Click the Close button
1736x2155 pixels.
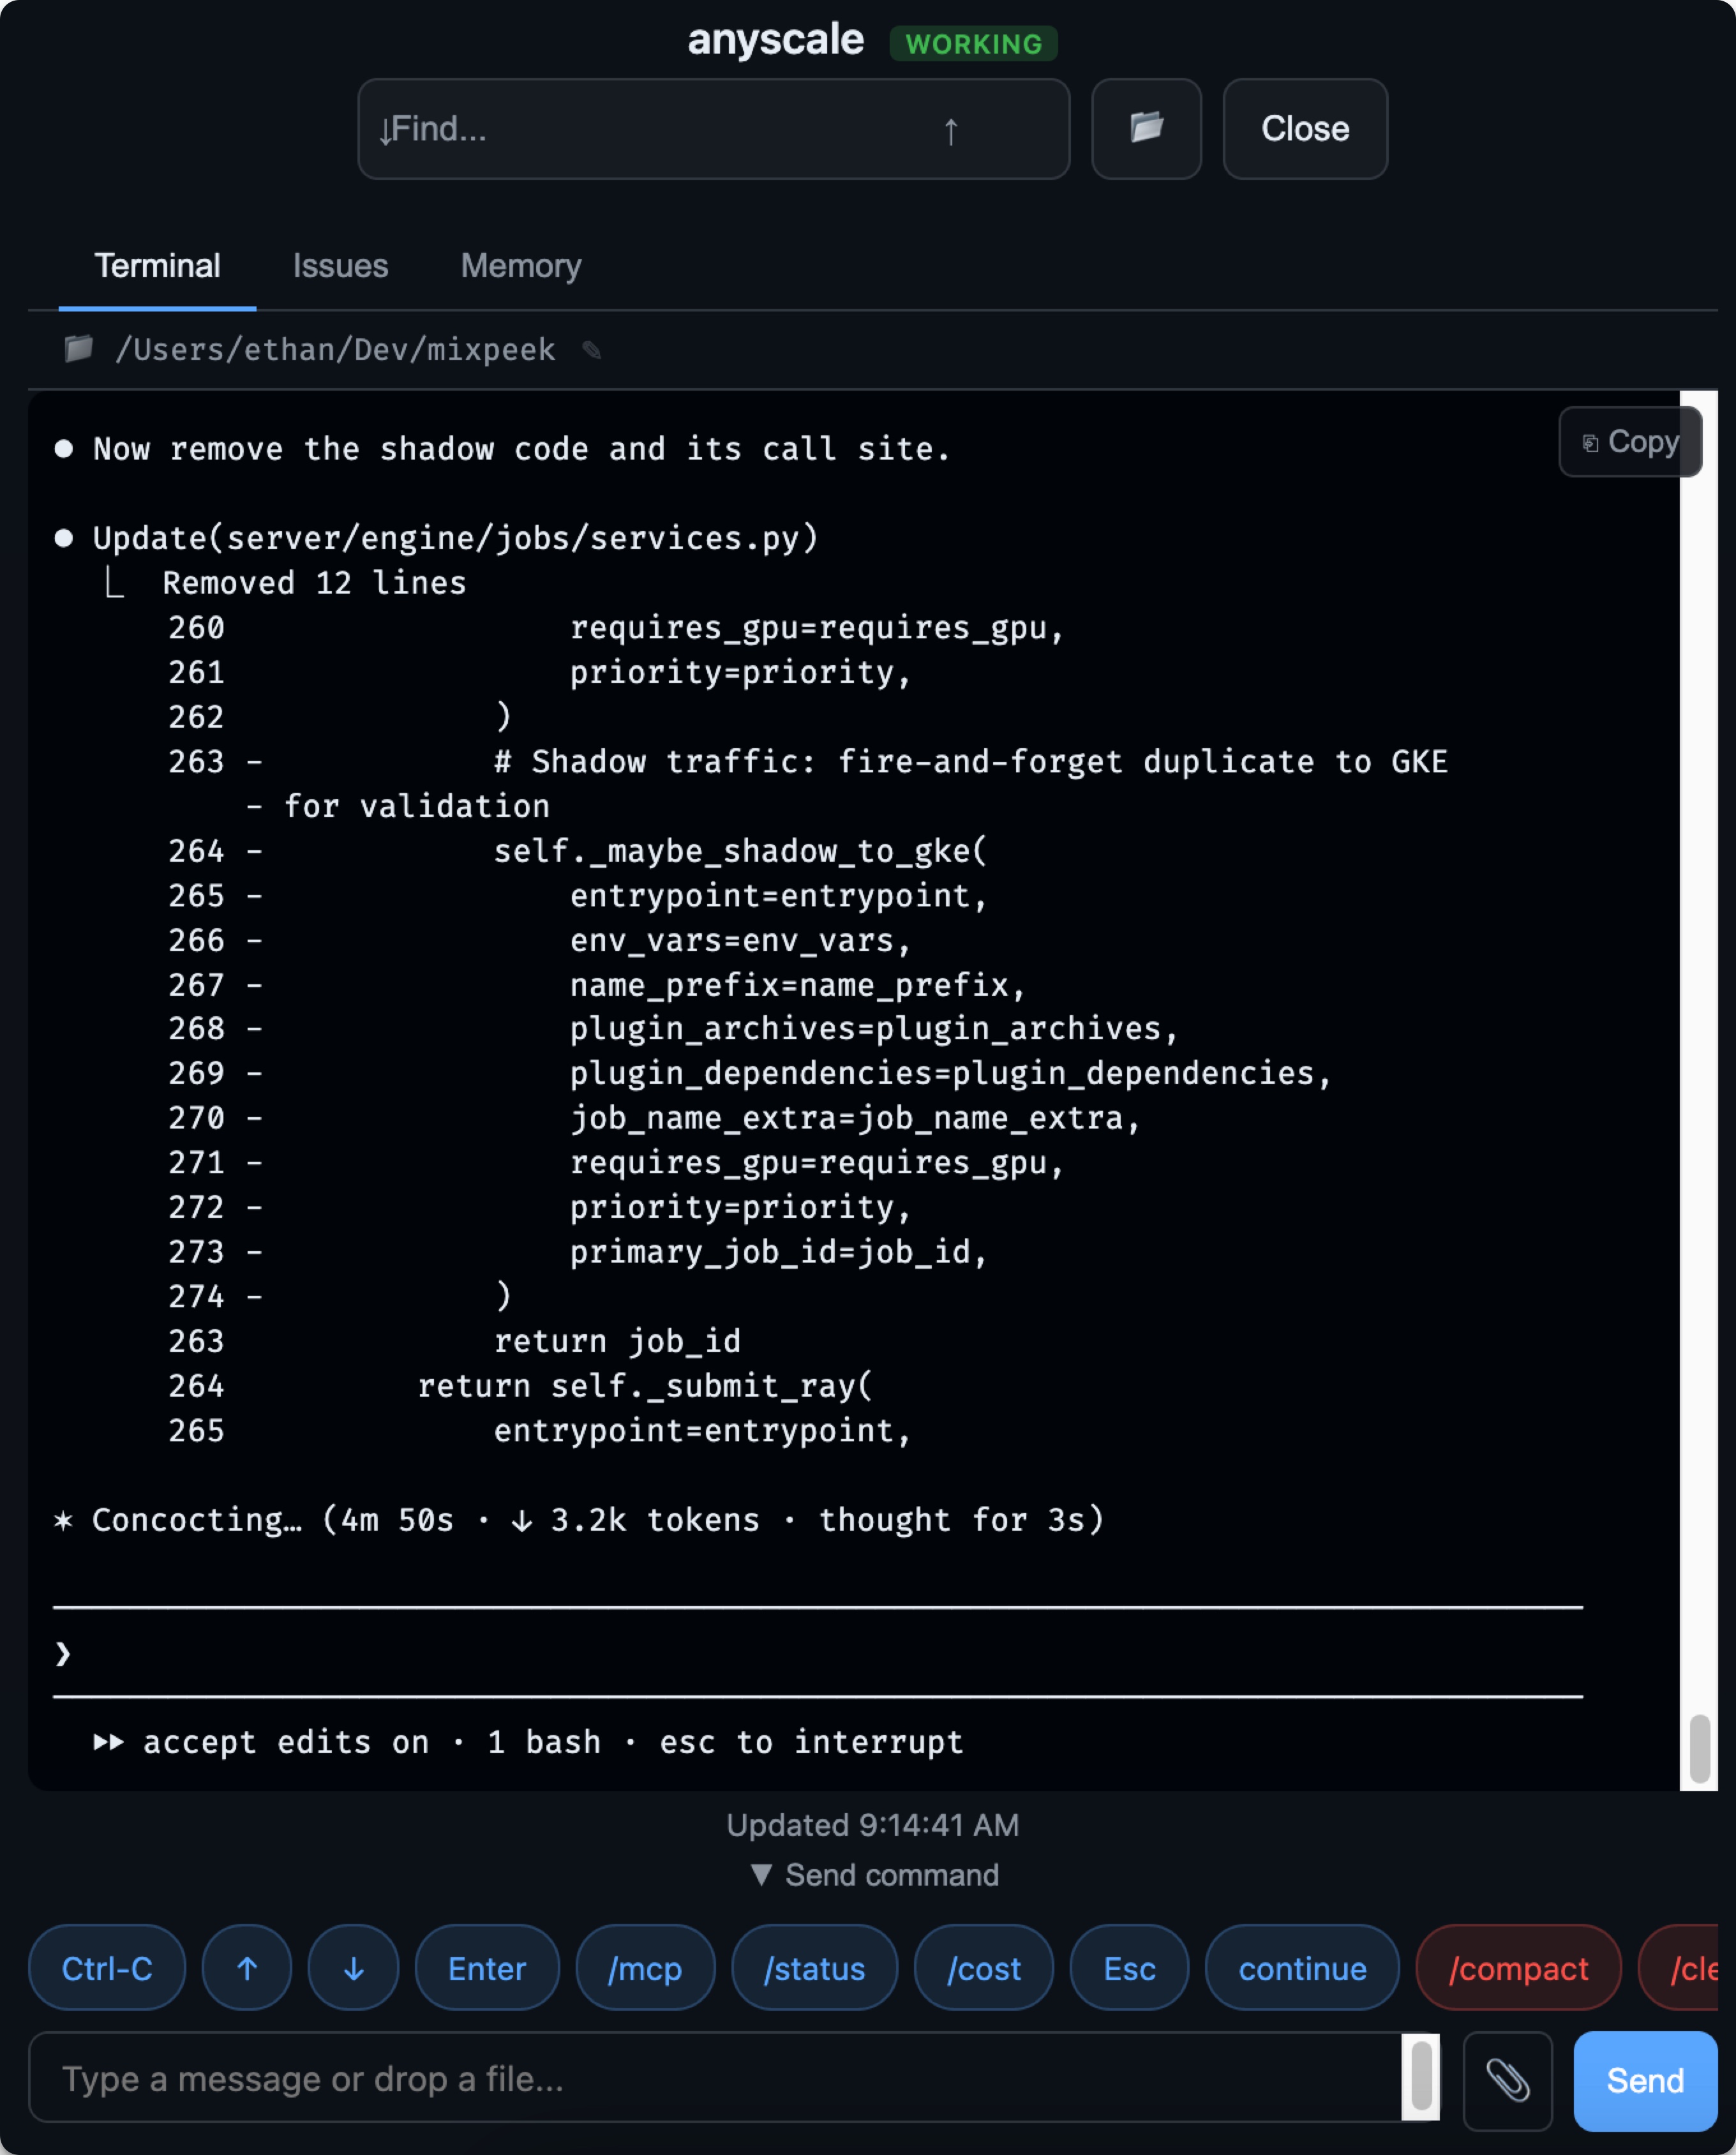point(1303,128)
